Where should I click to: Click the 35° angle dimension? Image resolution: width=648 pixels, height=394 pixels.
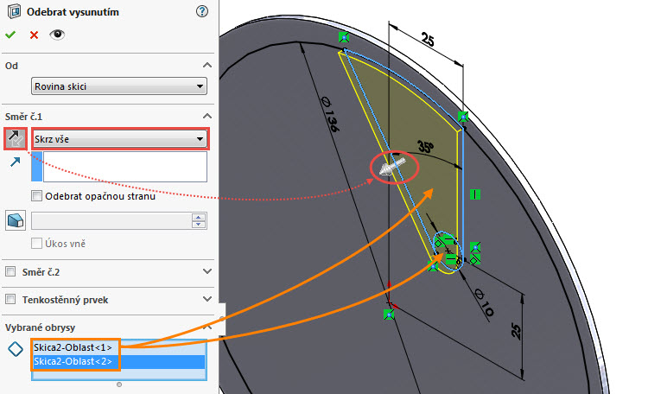tap(426, 147)
